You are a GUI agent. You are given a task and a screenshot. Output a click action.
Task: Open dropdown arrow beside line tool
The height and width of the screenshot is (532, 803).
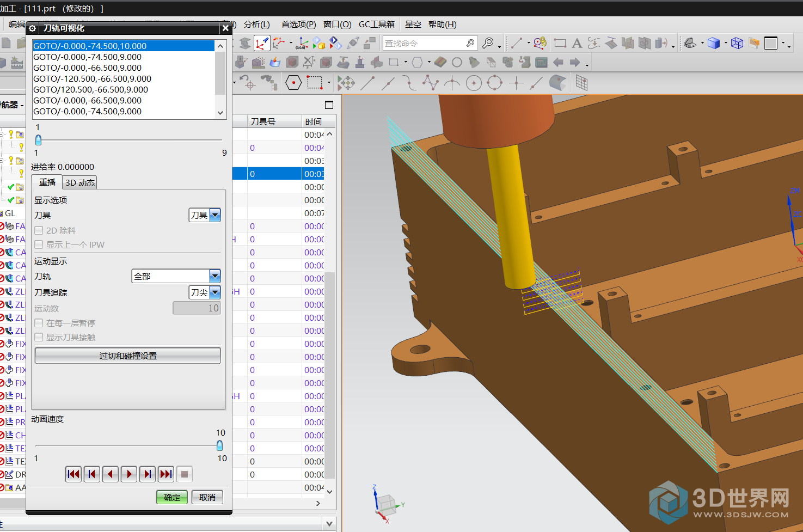(x=528, y=43)
